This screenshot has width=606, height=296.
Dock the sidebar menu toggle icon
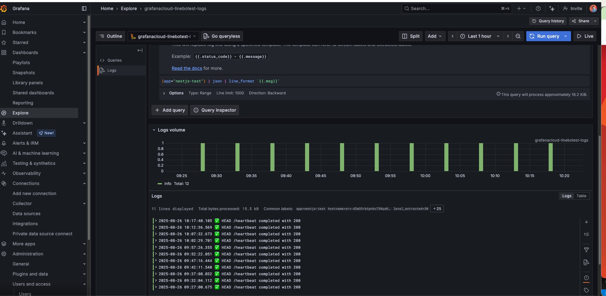(84, 8)
